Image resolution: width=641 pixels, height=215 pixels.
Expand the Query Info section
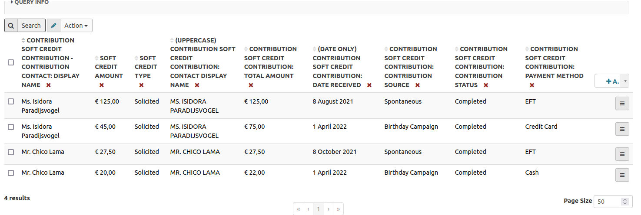[x=30, y=2]
